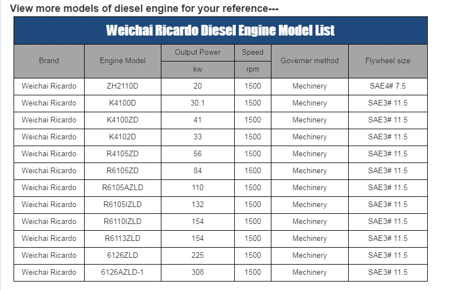
Task: Select the 6126AZLD-1 model cell
Action: [x=123, y=272]
